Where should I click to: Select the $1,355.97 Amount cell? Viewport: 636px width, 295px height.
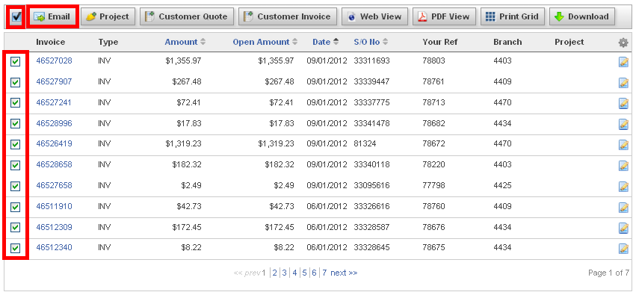click(183, 60)
